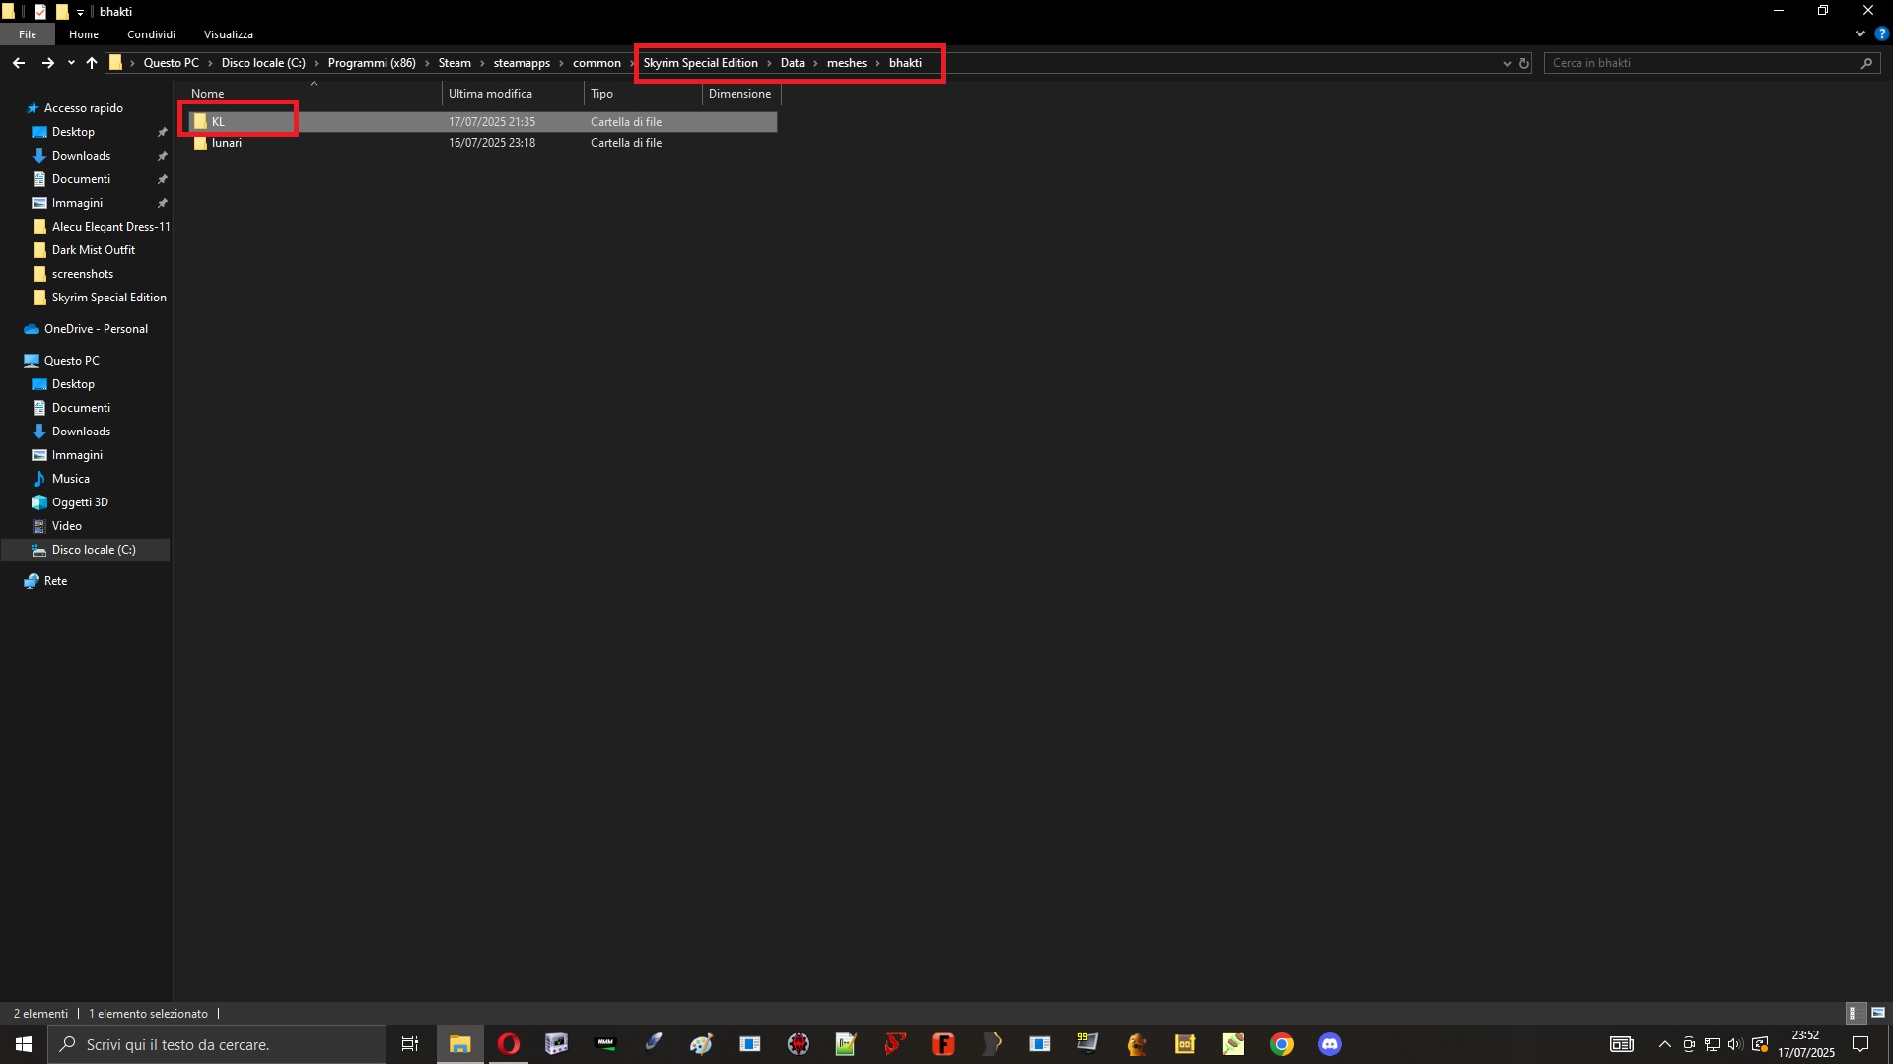1893x1064 pixels.
Task: Open recent locations dropdown arrow
Action: 71,63
